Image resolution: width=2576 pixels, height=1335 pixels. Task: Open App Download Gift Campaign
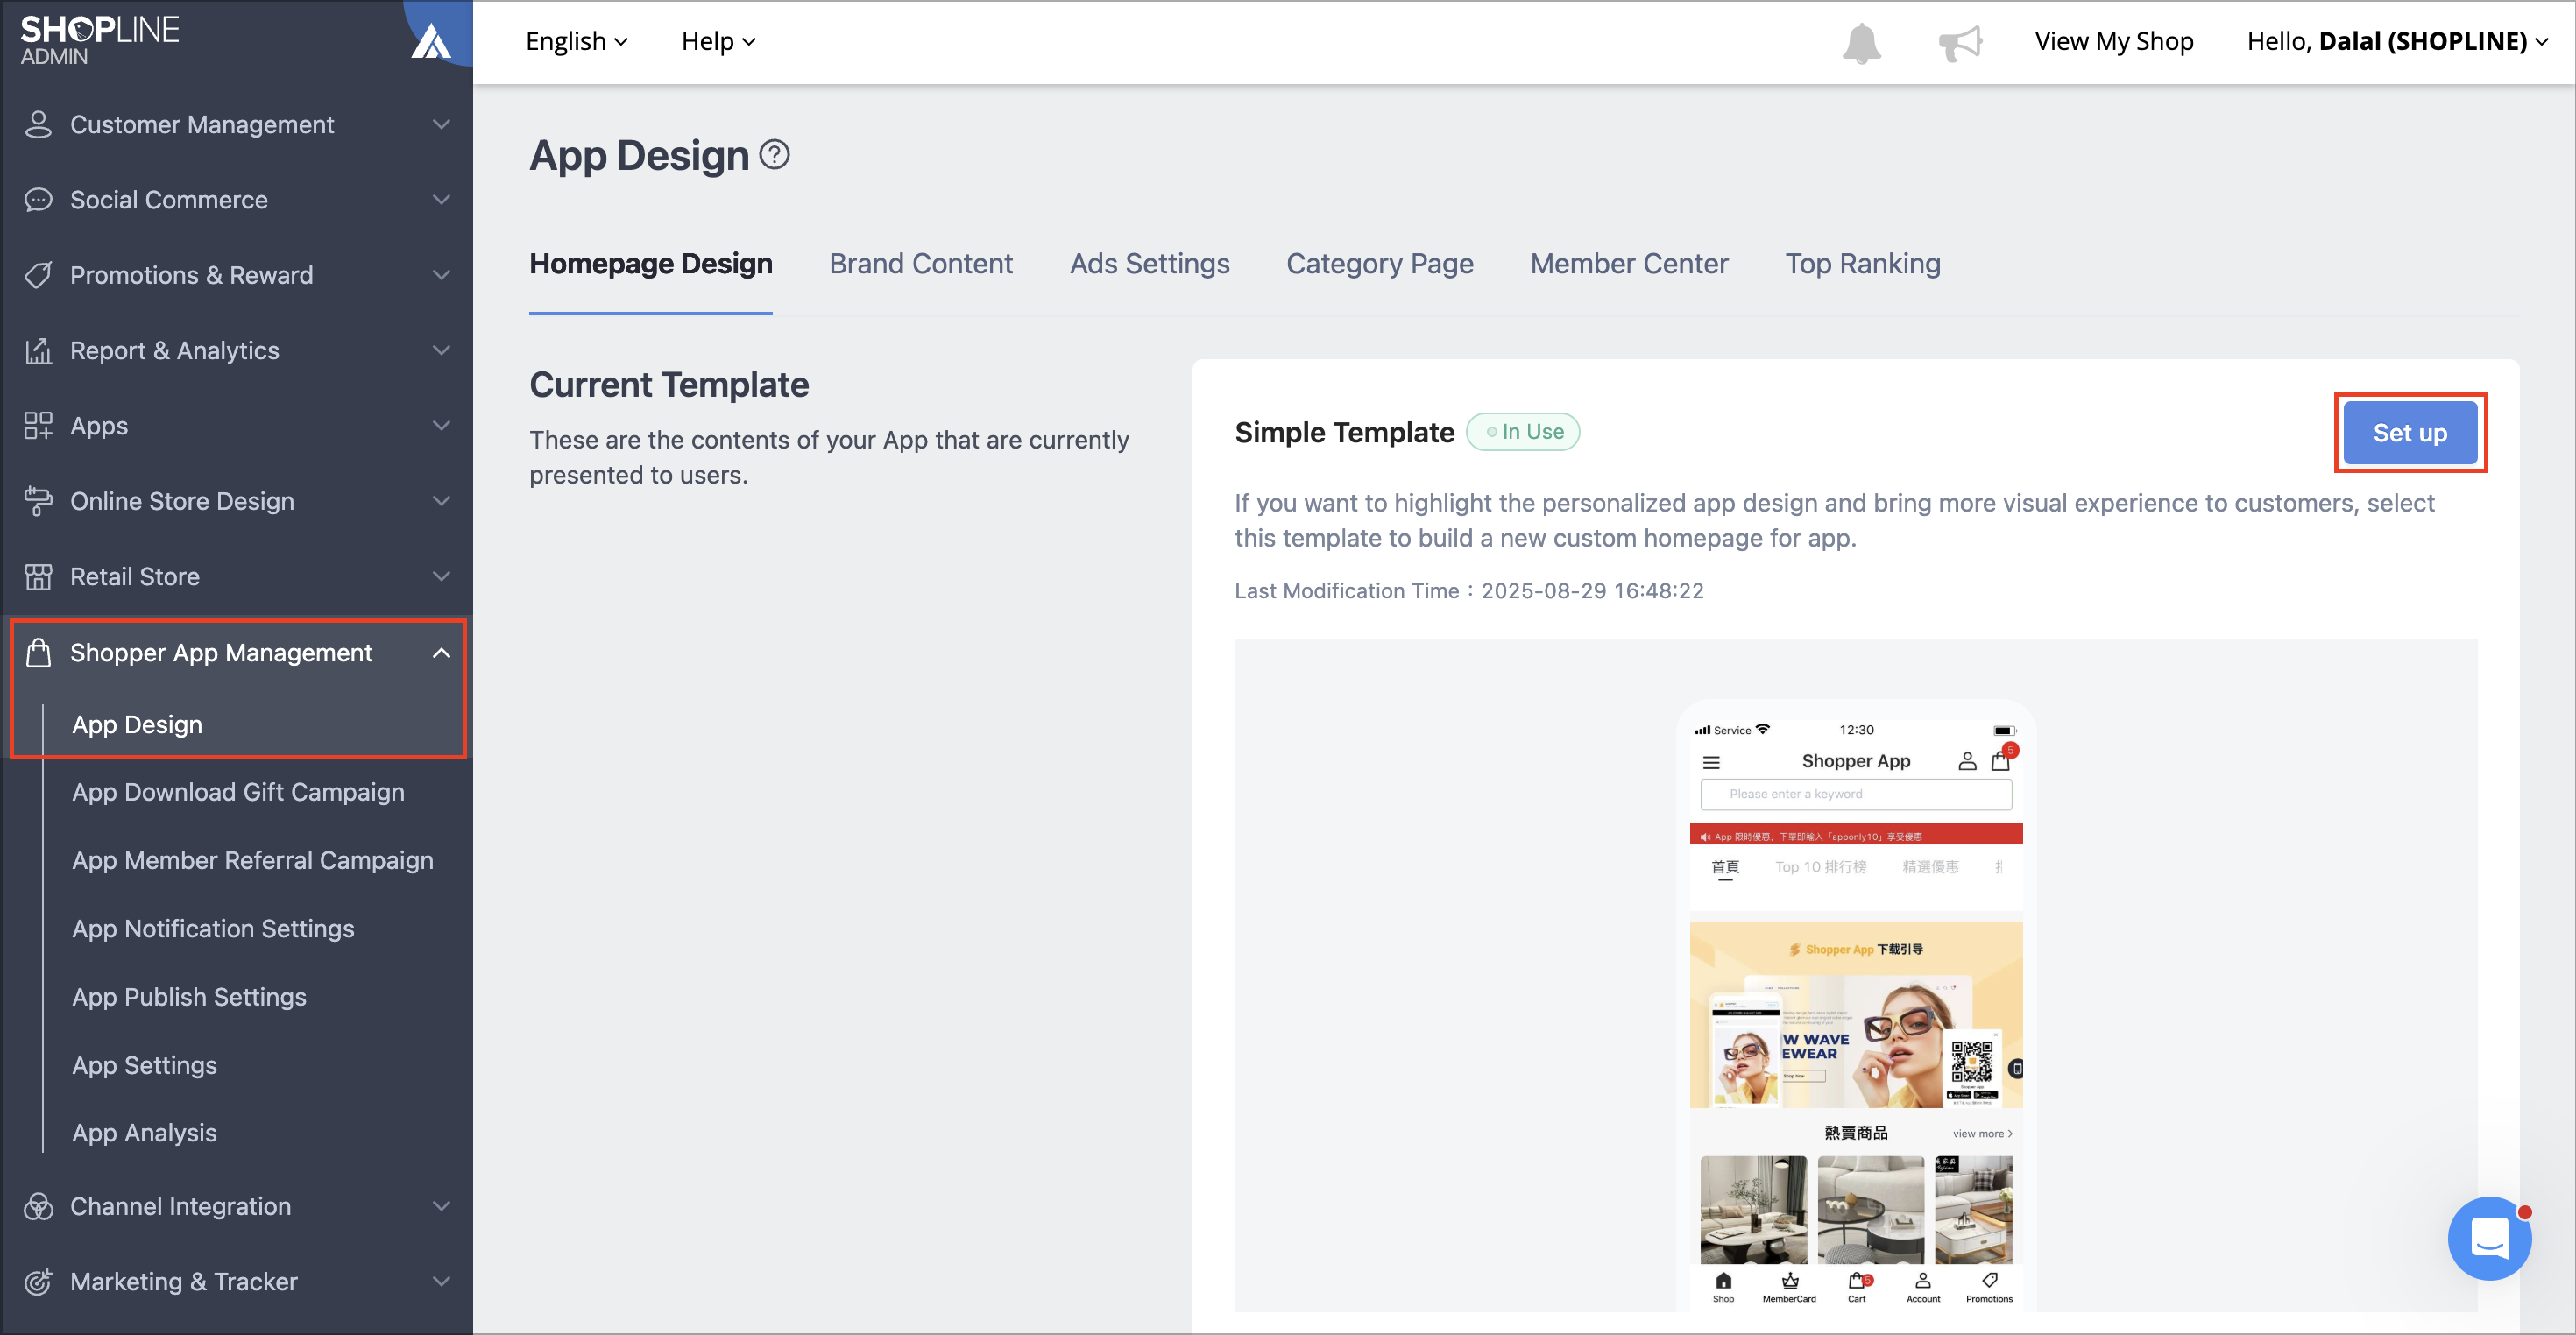click(239, 793)
